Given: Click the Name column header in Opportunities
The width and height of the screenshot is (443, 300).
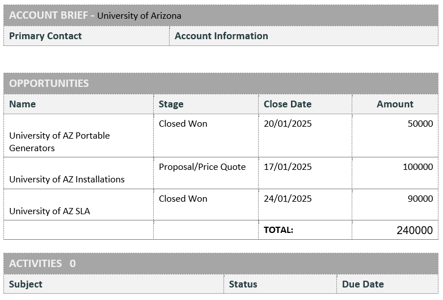Looking at the screenshot, I should (x=22, y=104).
